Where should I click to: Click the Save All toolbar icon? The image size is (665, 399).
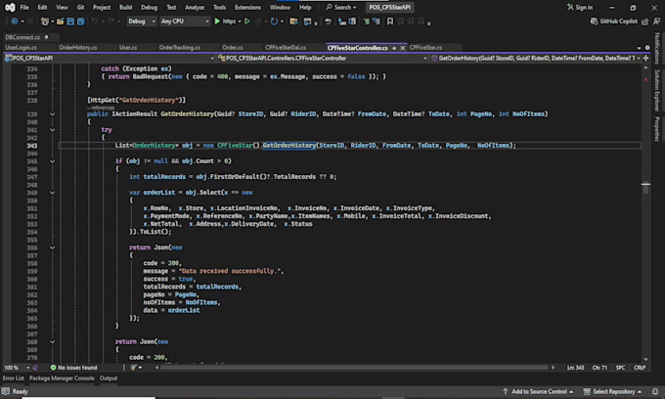click(x=80, y=22)
